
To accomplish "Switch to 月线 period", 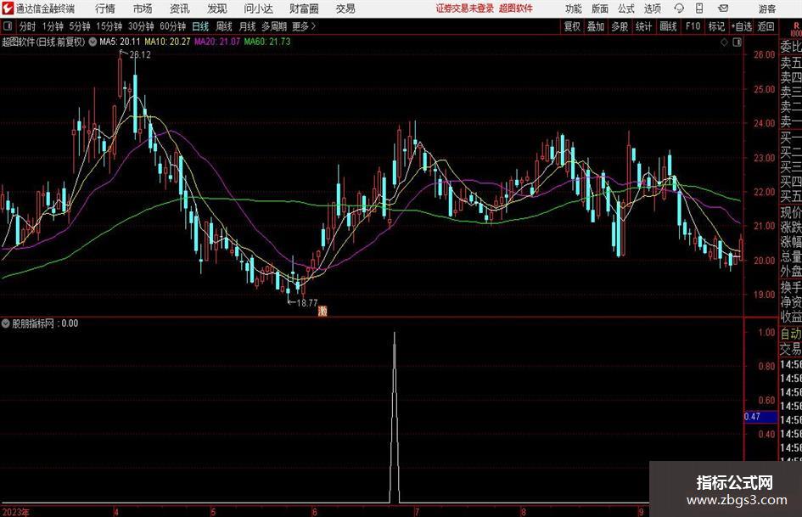I will pyautogui.click(x=247, y=26).
